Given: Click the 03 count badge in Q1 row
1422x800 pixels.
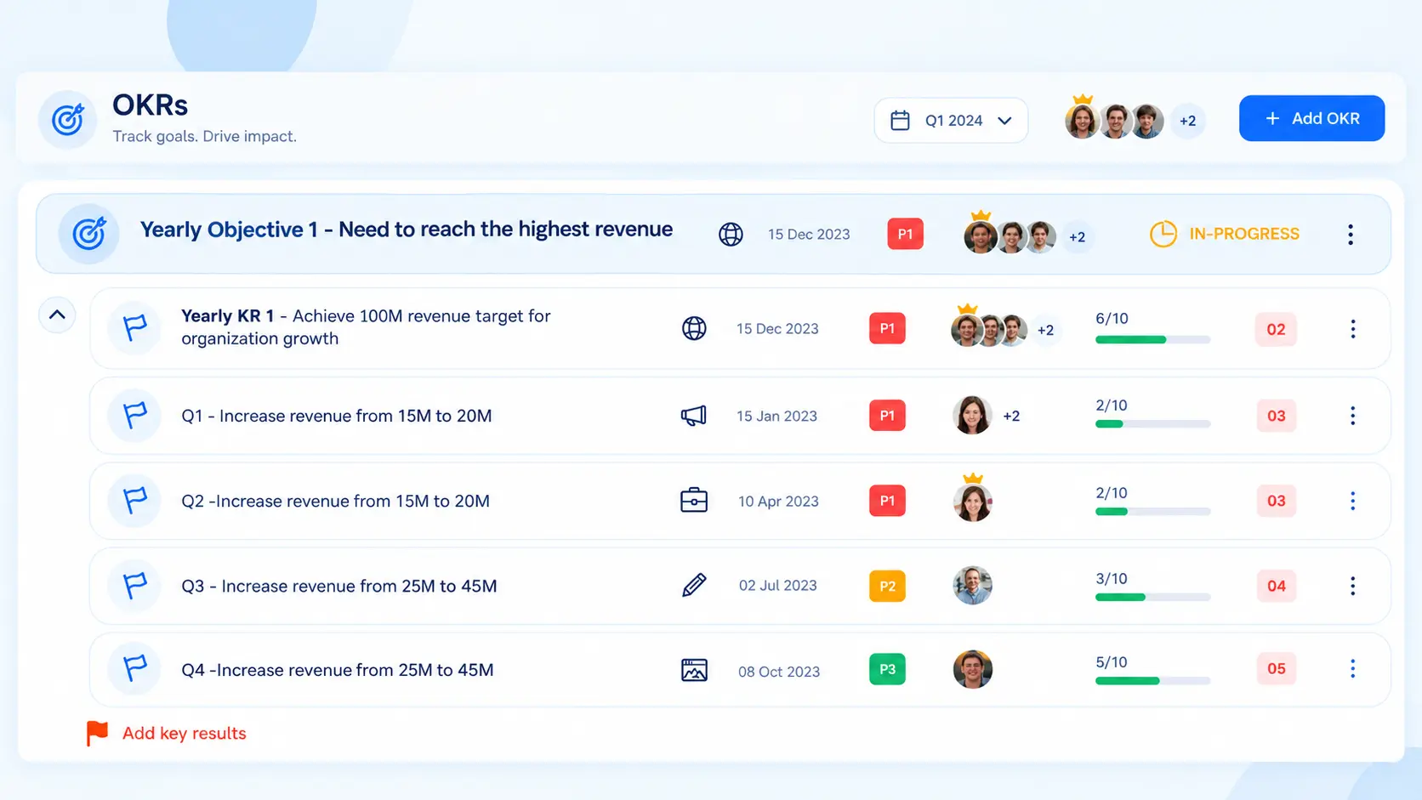Looking at the screenshot, I should [x=1276, y=416].
